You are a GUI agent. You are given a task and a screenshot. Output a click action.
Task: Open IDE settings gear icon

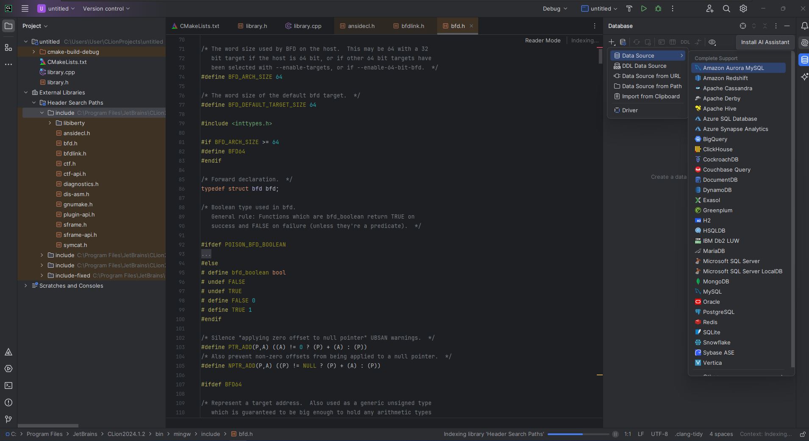pyautogui.click(x=743, y=8)
